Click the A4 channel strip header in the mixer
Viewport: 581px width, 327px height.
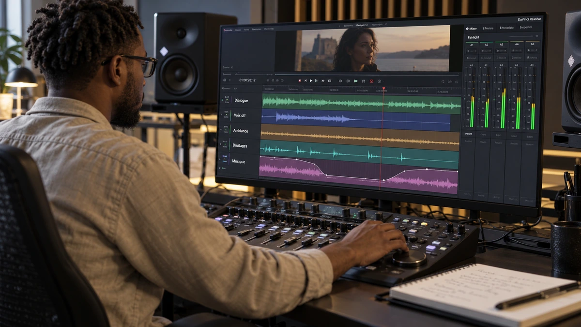pyautogui.click(x=517, y=44)
